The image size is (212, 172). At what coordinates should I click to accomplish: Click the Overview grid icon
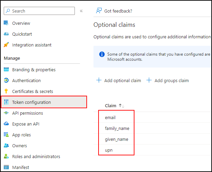tap(6, 23)
